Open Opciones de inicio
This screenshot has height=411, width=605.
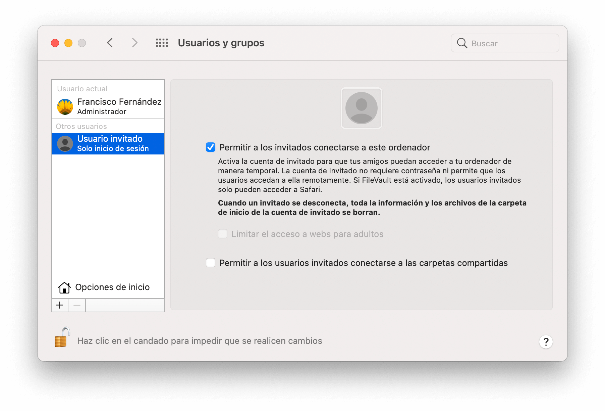[113, 287]
